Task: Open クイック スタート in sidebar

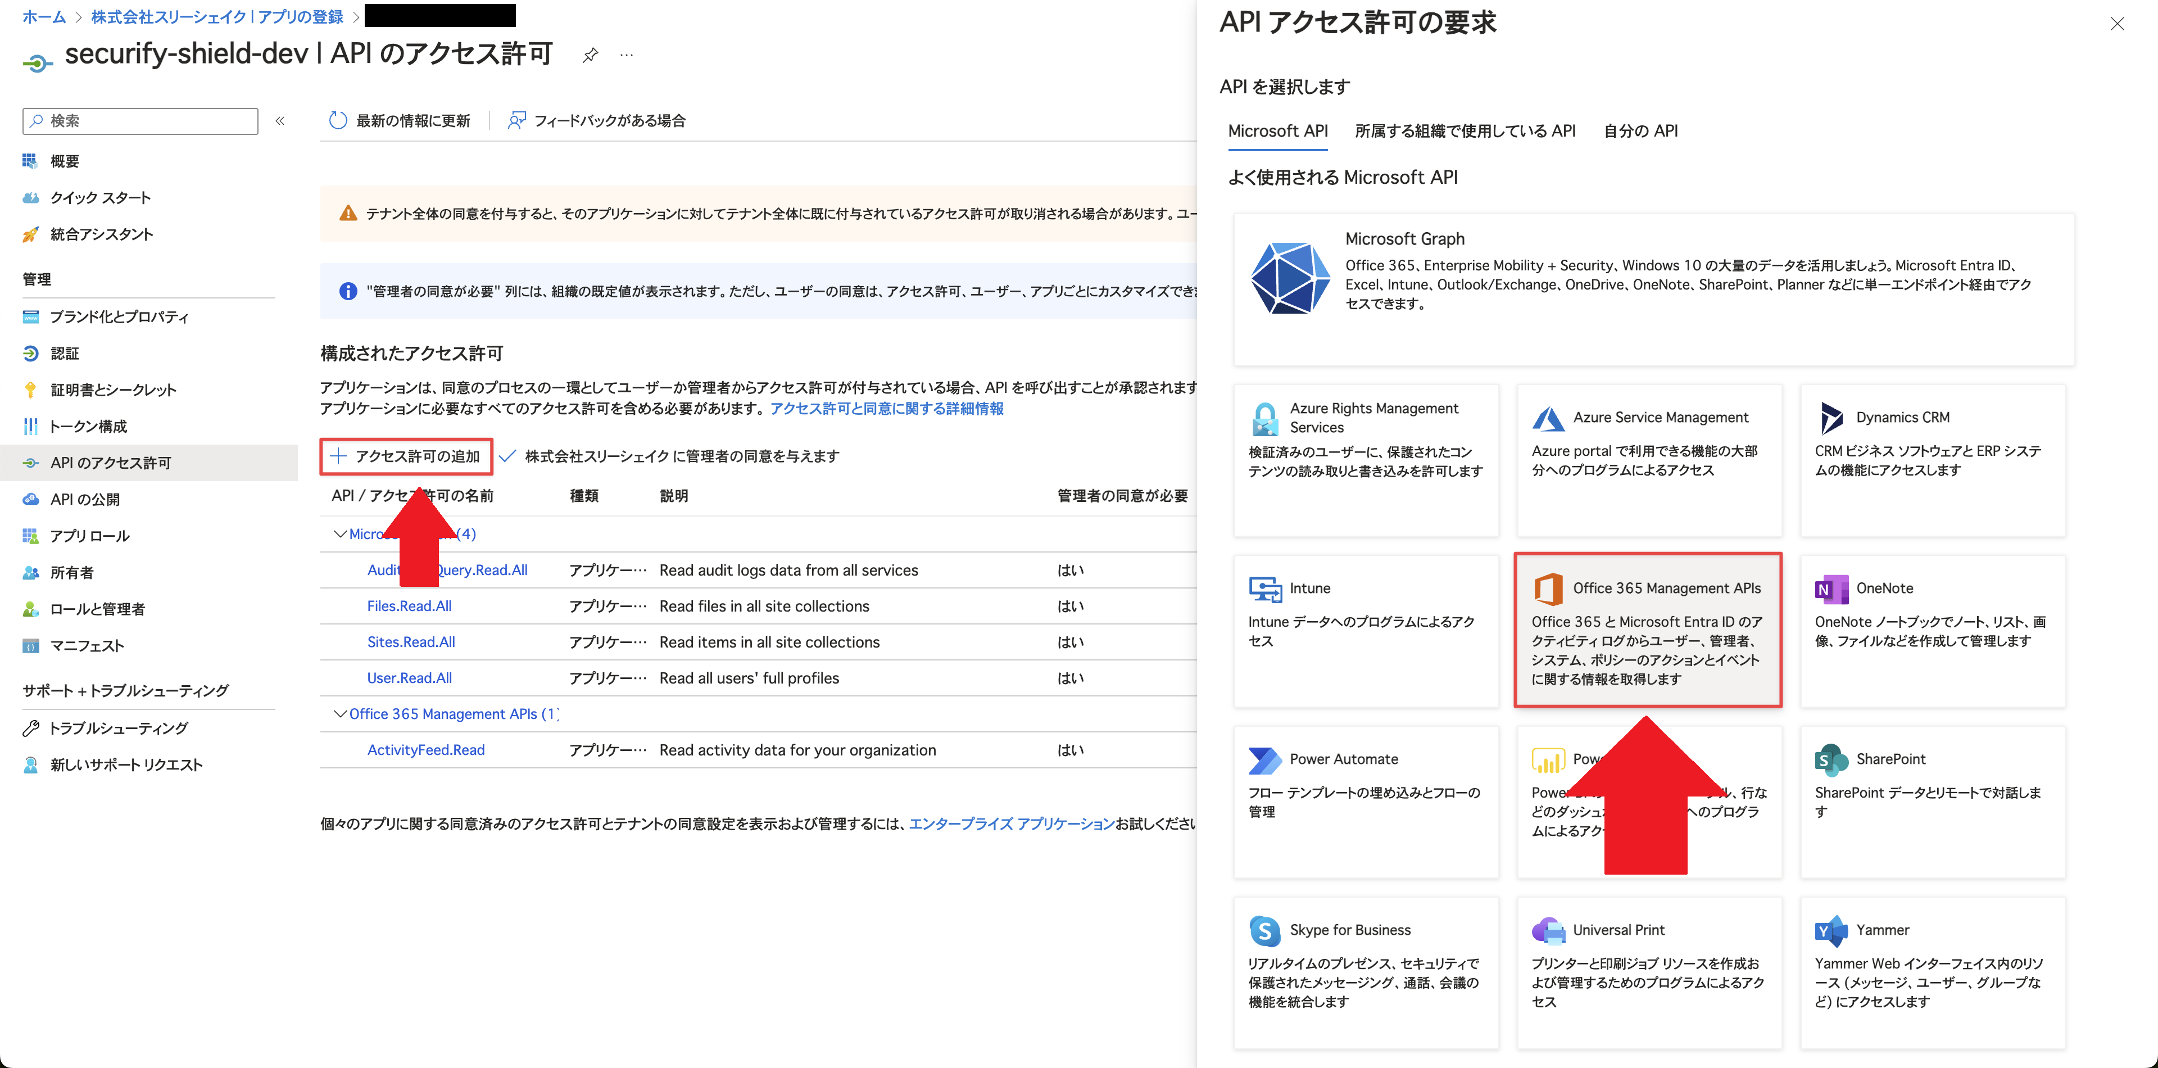Action: pyautogui.click(x=101, y=198)
